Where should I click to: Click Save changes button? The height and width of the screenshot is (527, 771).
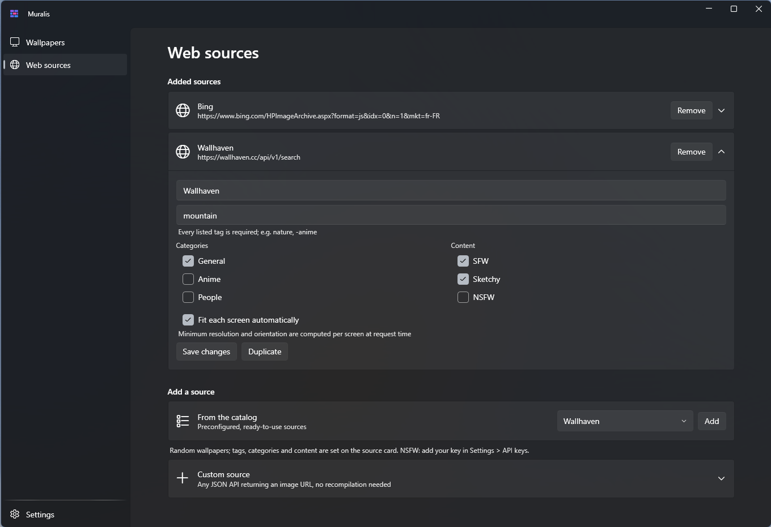pyautogui.click(x=206, y=352)
